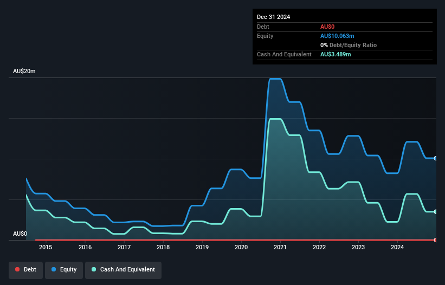
Task: Click the 2023 x-axis label
Action: click(x=358, y=247)
